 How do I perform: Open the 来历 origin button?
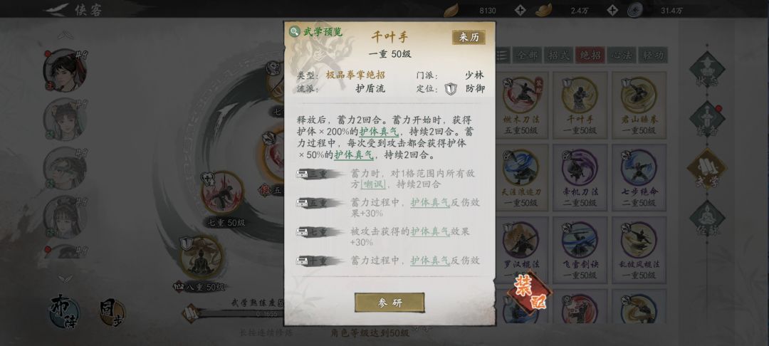[469, 38]
